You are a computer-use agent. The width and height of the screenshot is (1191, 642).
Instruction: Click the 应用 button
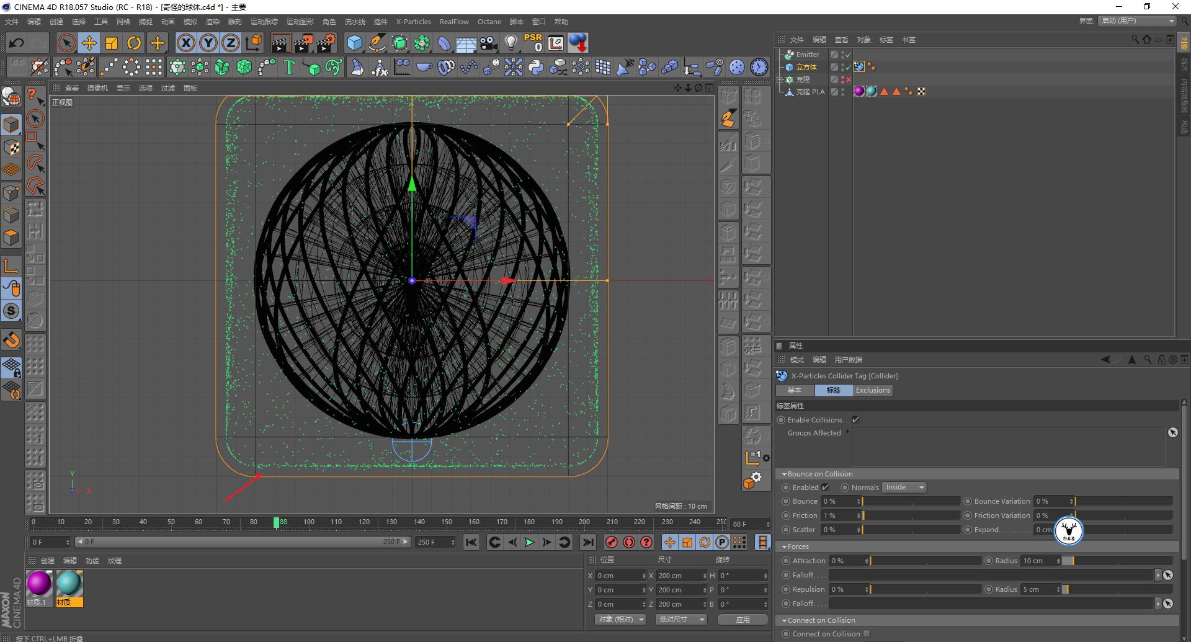(x=742, y=619)
